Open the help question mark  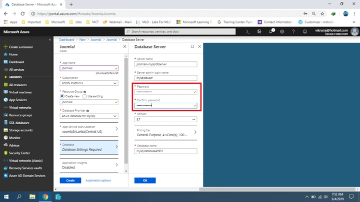coord(293,31)
